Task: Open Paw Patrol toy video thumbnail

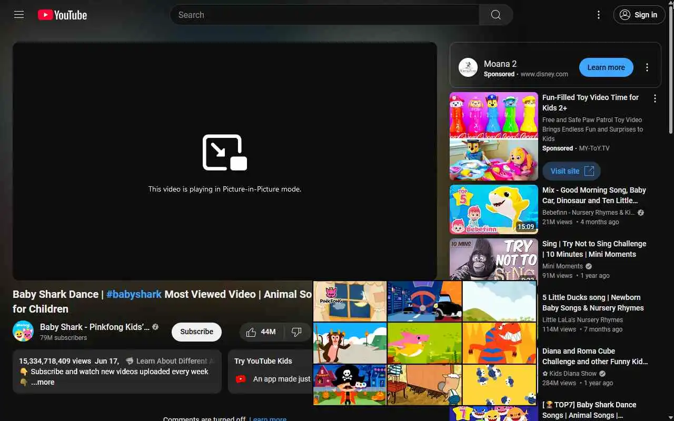Action: pyautogui.click(x=494, y=136)
